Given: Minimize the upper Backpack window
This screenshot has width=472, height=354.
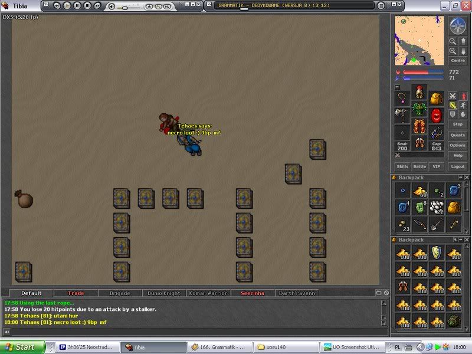Looking at the screenshot, I should (x=461, y=178).
